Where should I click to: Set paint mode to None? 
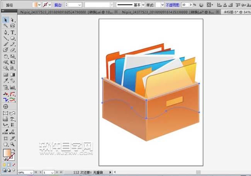pos(14,165)
